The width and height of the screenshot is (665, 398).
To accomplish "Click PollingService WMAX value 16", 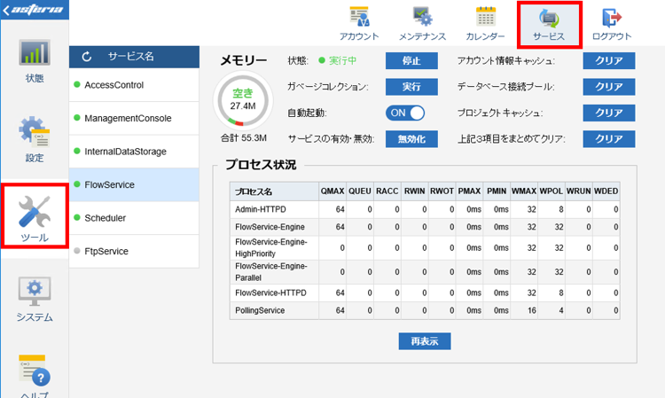I will [x=532, y=310].
